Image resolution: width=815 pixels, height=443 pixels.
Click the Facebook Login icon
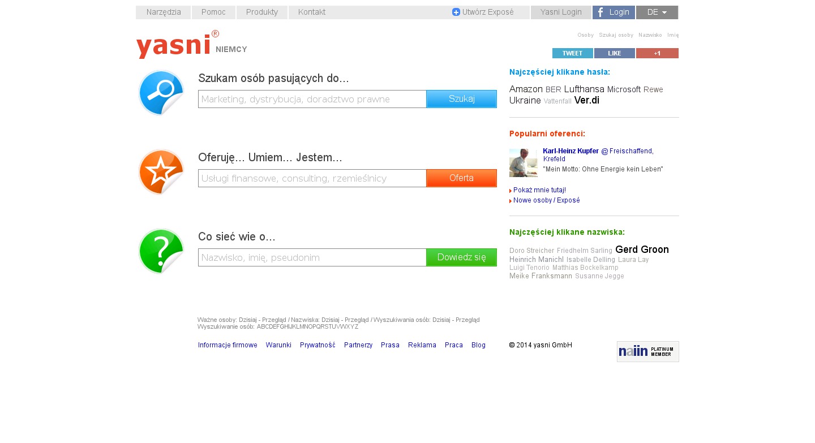(x=601, y=12)
